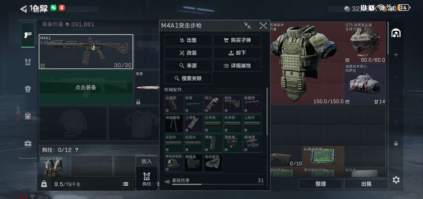Click the 出售 sell button in M4A1 panel
The width and height of the screenshot is (423, 199).
pos(188,40)
